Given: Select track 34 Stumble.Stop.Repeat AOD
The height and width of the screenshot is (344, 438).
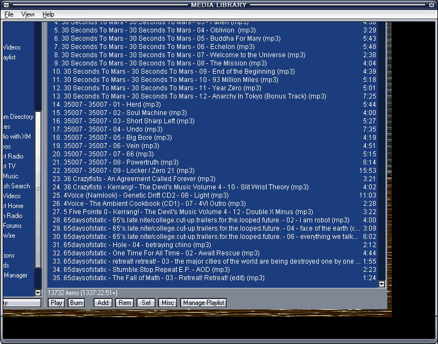Looking at the screenshot, I should (213, 270).
